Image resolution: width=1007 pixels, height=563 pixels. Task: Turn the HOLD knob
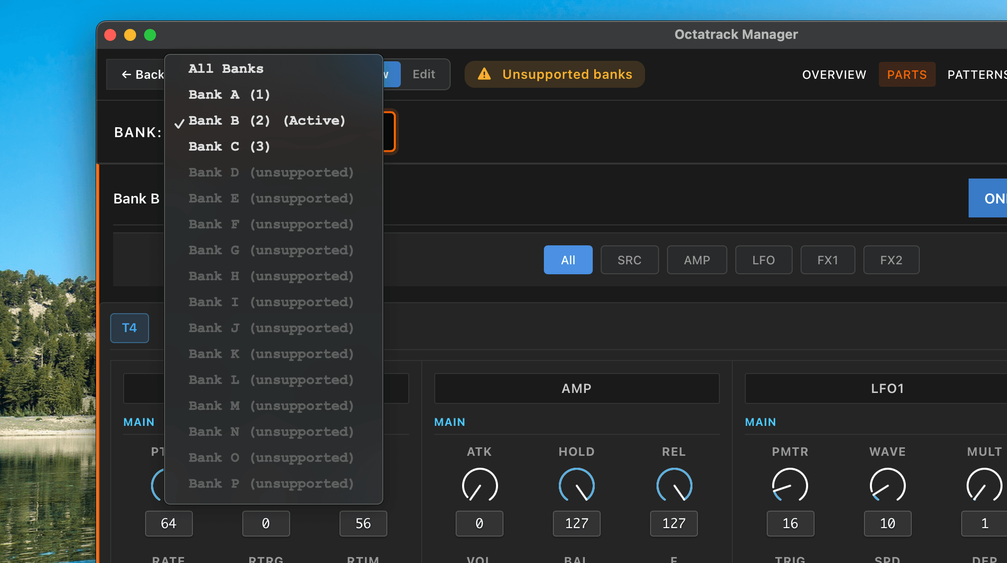576,485
